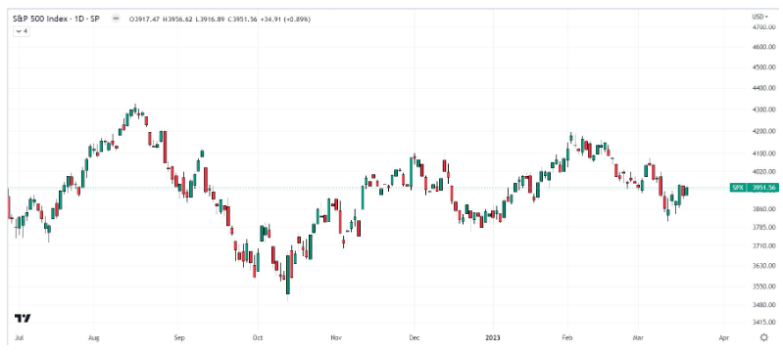This screenshot has height=352, width=783.
Task: Click the dotted current price line
Action: coord(368,188)
